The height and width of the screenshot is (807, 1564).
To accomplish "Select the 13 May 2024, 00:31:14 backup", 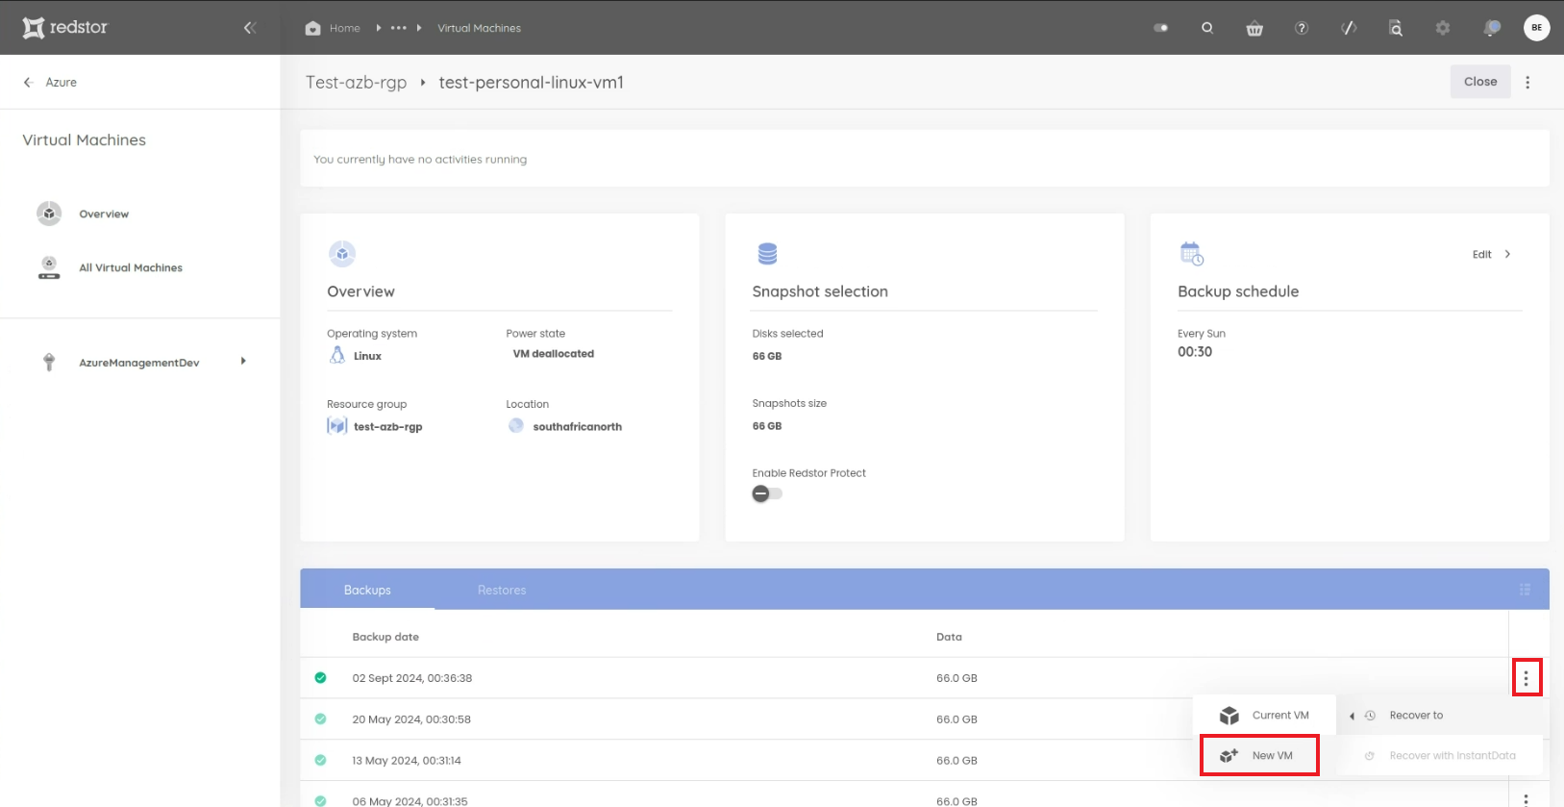I will click(407, 760).
